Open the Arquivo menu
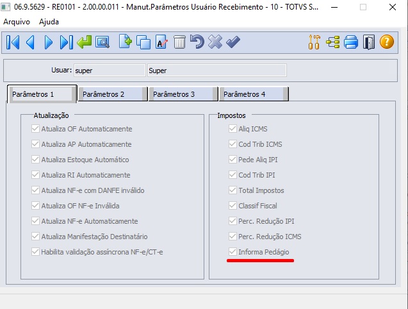This screenshot has height=309, width=408. tap(17, 22)
